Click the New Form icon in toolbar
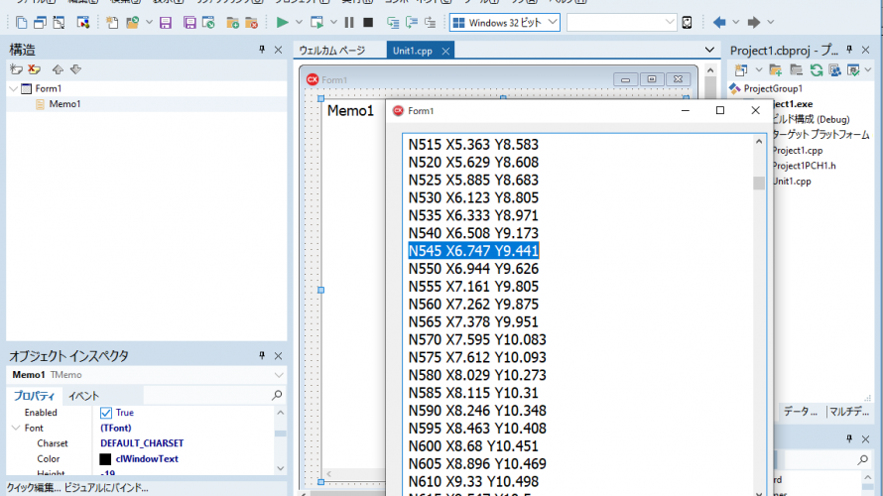Image resolution: width=883 pixels, height=496 pixels. 82,23
